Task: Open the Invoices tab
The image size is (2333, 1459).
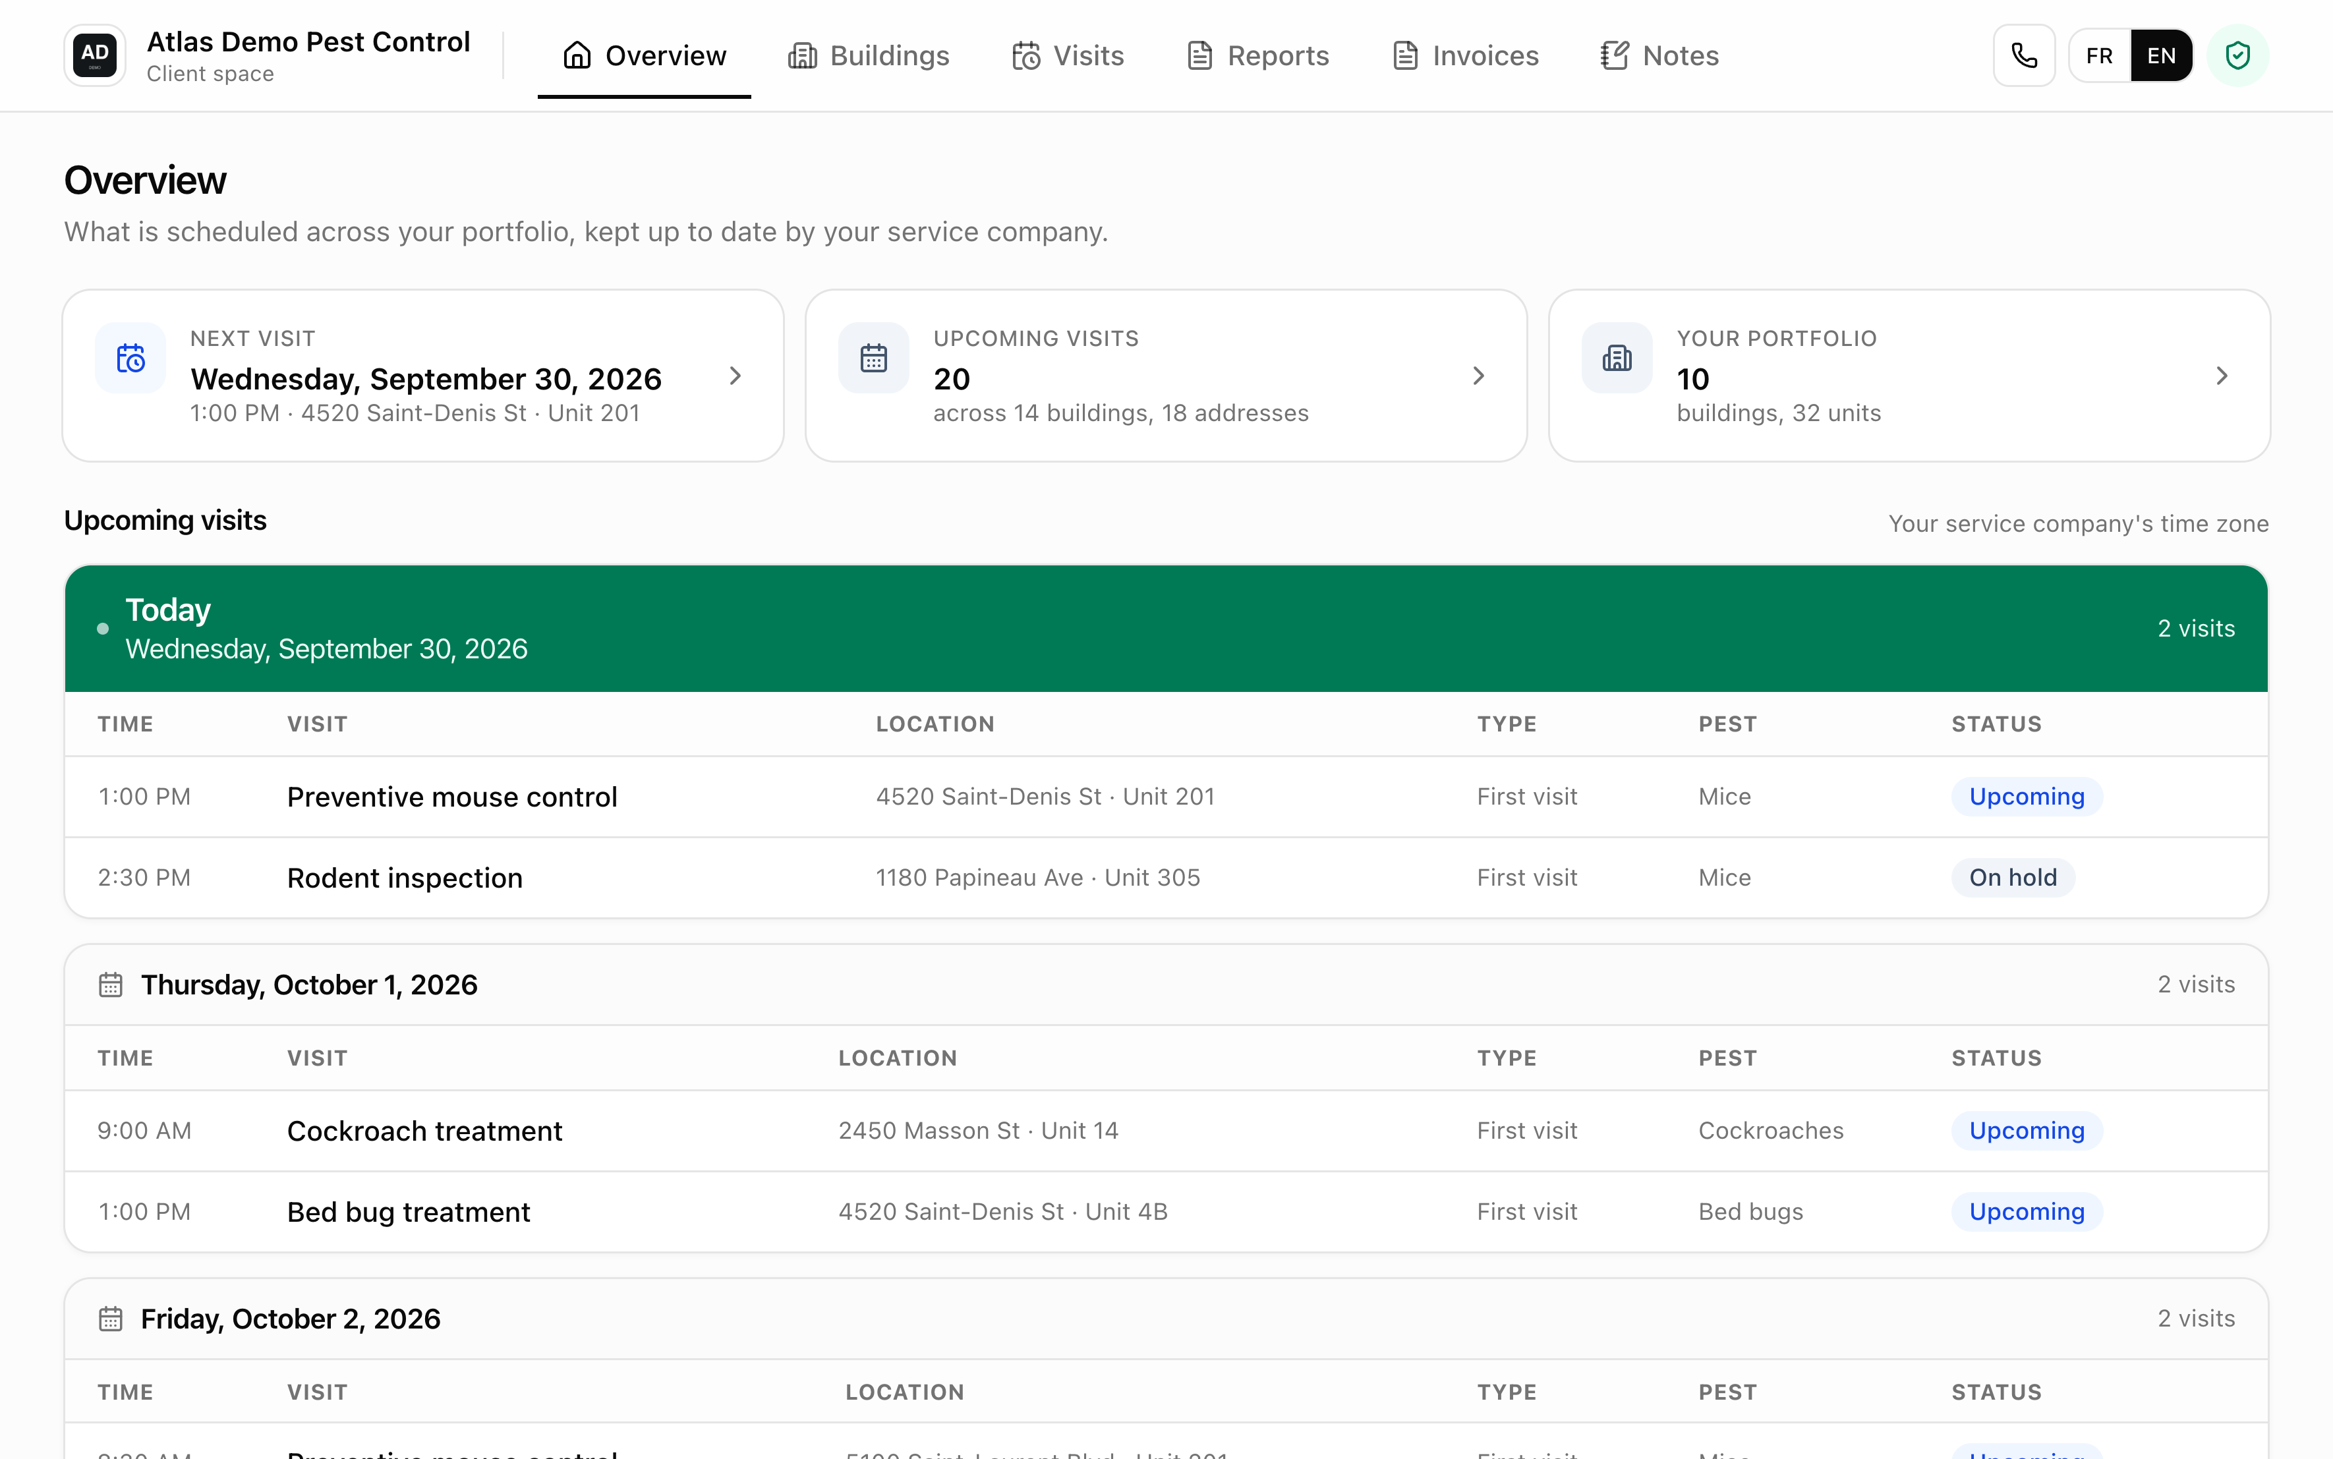Action: click(x=1466, y=56)
